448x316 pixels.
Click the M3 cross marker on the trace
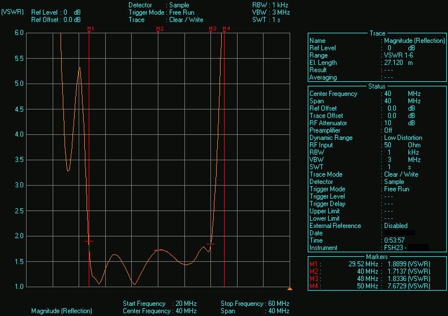coord(211,244)
